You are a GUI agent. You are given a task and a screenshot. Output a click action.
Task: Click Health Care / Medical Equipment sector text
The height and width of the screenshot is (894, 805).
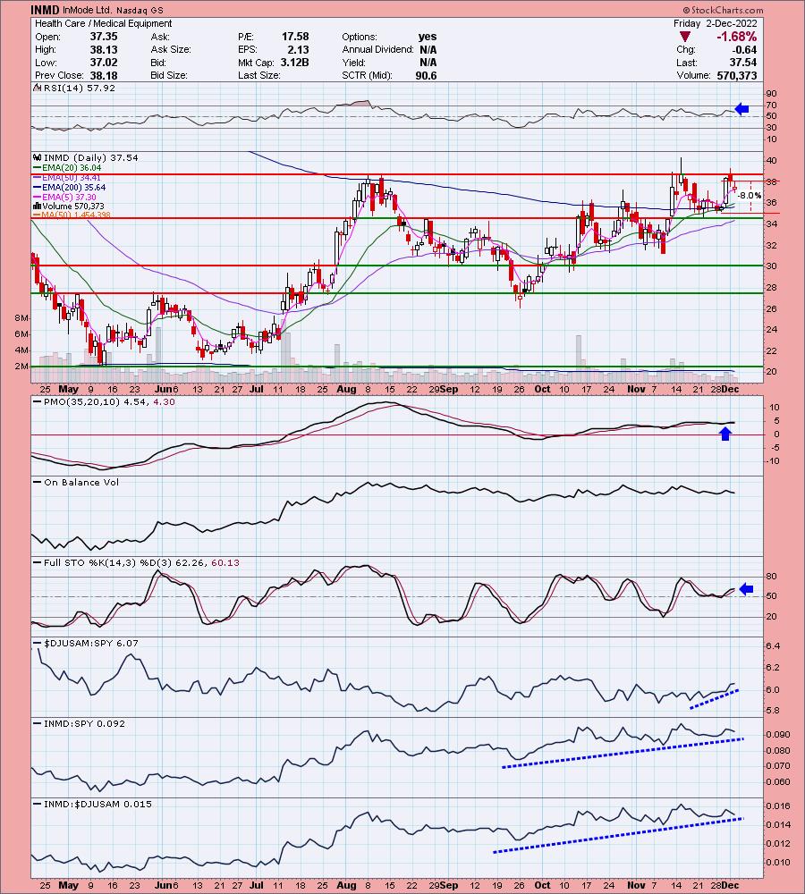coord(103,23)
